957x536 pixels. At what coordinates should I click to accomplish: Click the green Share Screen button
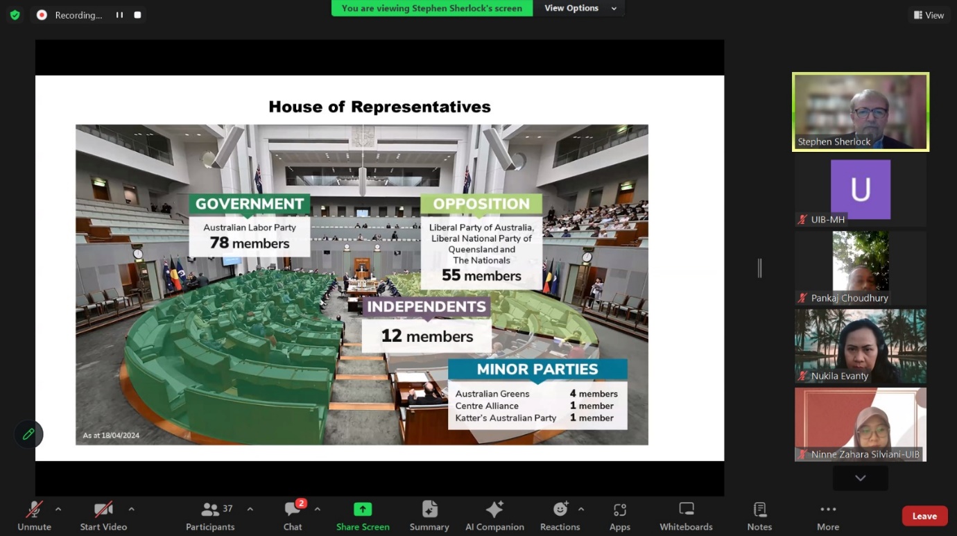click(x=363, y=517)
